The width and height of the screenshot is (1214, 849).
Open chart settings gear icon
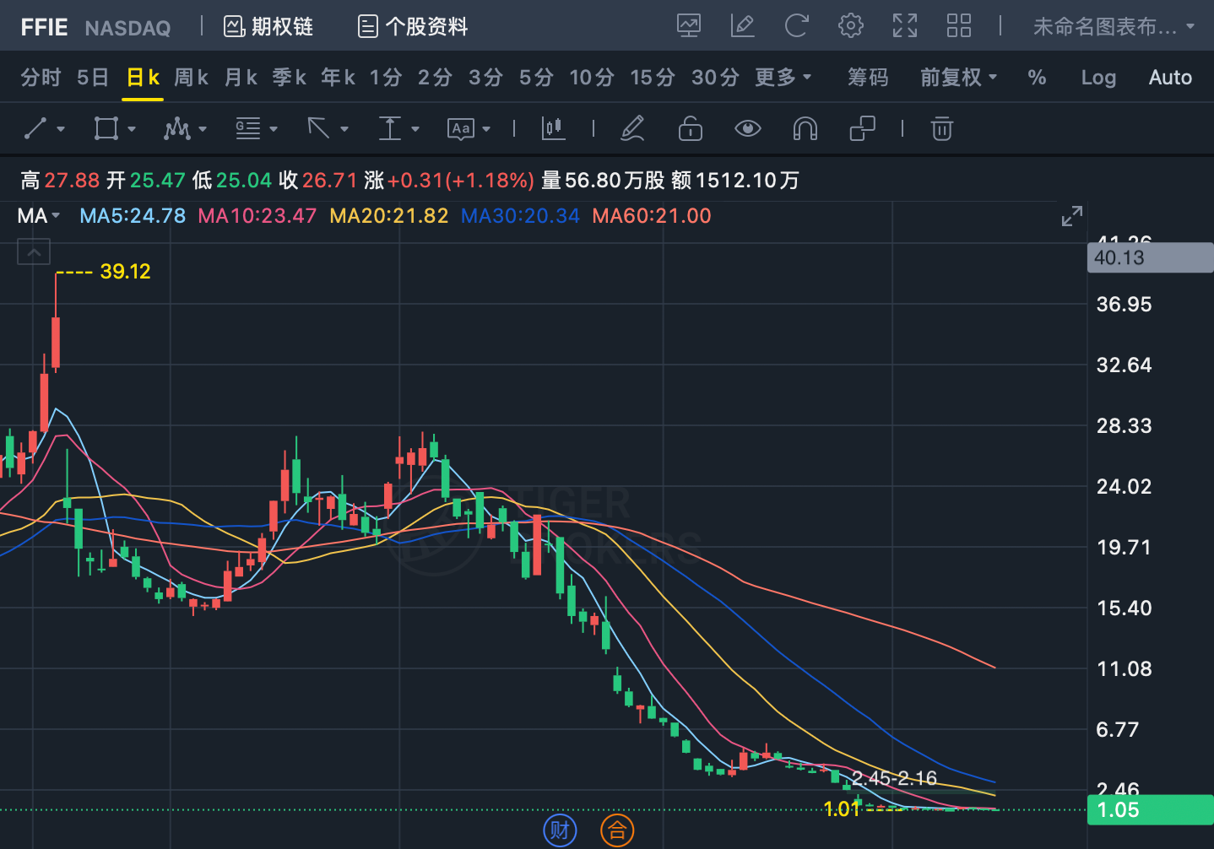pos(851,26)
